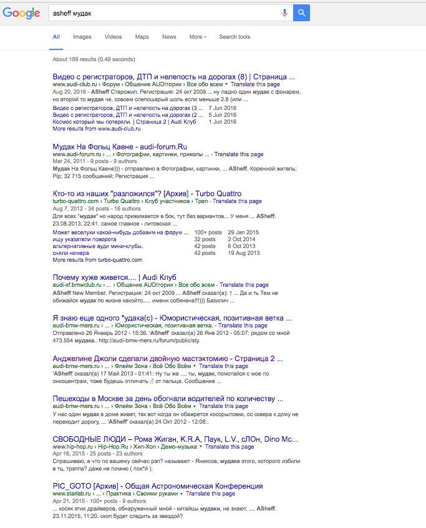This screenshot has height=528, width=426.
Task: Click 'Translate this page' for hip-hop.ru result
Action: 230,447
